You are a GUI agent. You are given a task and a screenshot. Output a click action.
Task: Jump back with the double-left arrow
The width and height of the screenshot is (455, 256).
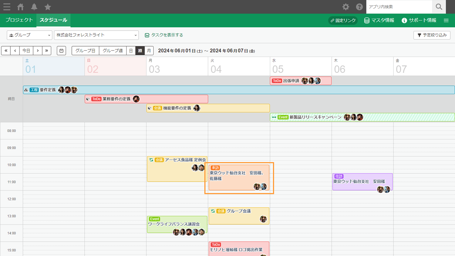(6, 50)
